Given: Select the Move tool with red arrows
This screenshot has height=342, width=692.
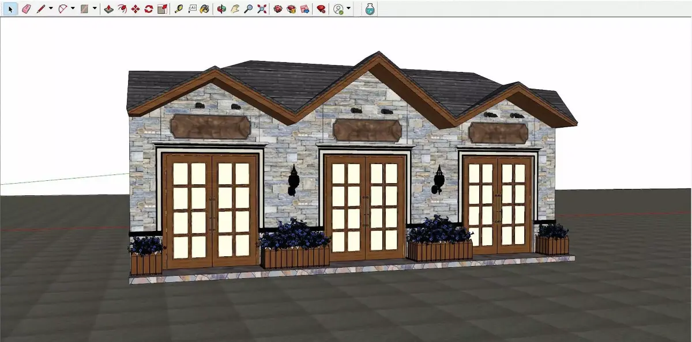Looking at the screenshot, I should 136,9.
